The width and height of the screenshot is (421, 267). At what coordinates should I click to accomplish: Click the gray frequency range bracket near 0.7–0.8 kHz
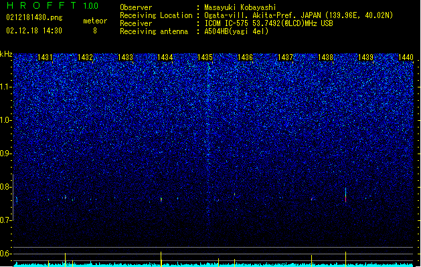click(13, 198)
